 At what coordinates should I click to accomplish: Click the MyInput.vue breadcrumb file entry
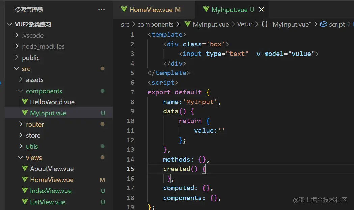(211, 24)
